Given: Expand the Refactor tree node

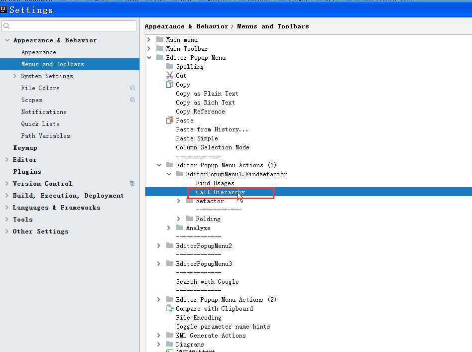Looking at the screenshot, I should (x=179, y=201).
